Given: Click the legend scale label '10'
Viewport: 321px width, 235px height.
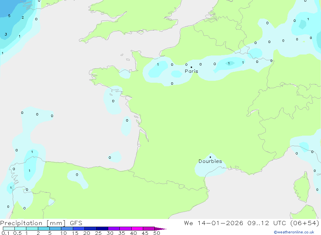Looking at the screenshot, I should tap(64, 233).
